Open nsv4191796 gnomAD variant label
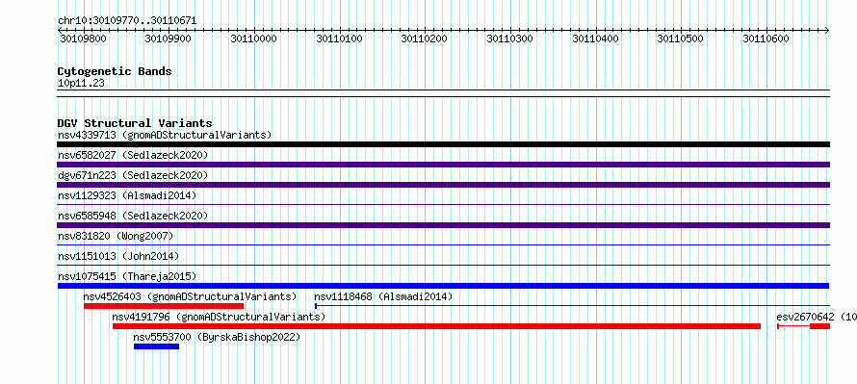The height and width of the screenshot is (384, 857). [219, 317]
